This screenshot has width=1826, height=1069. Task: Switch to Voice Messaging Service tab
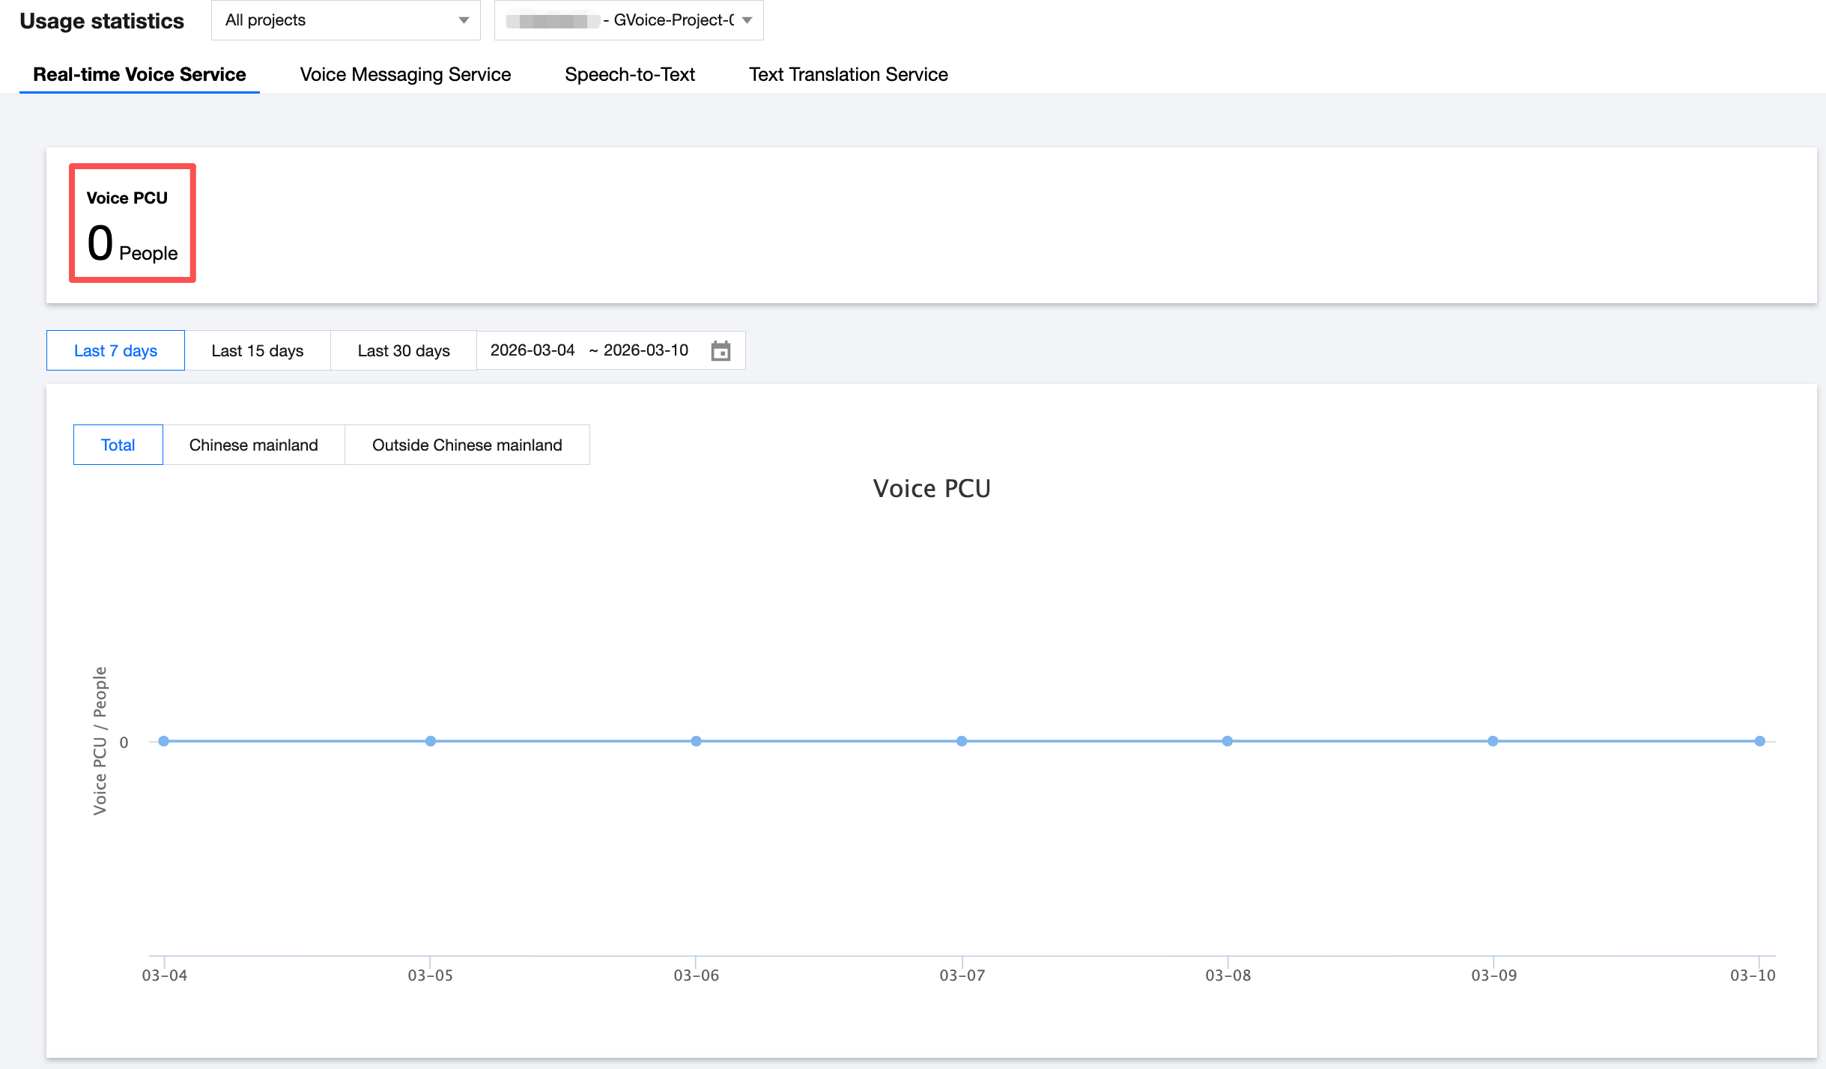point(405,74)
